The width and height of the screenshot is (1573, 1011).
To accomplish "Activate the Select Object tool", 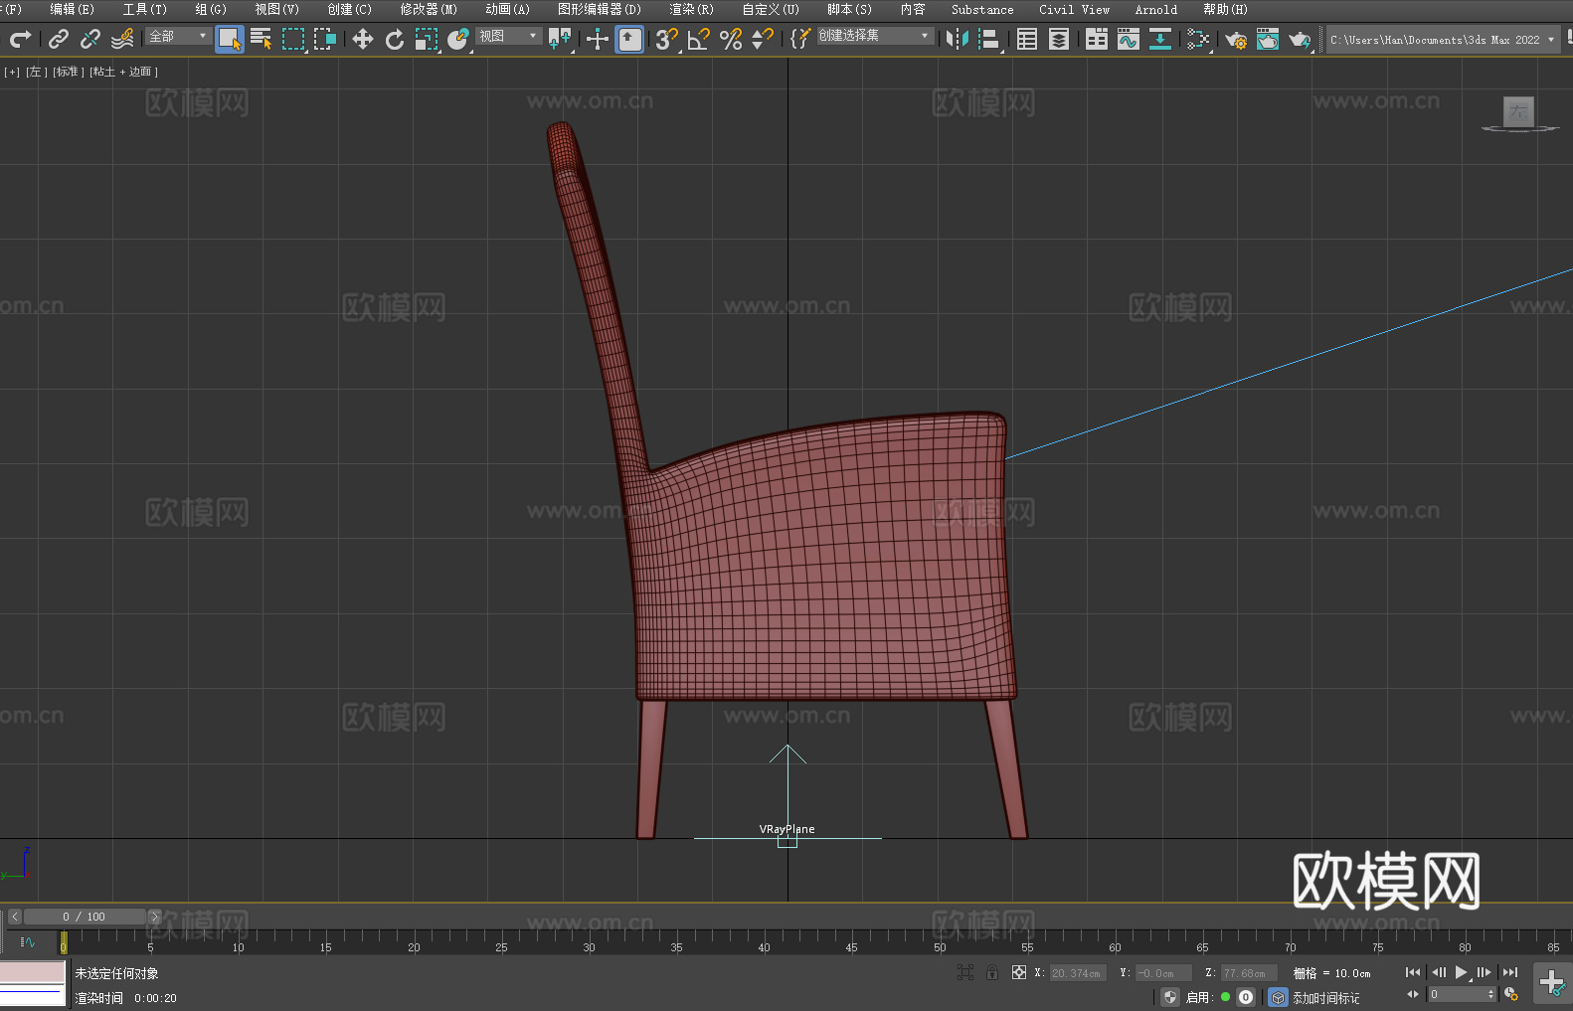I will coord(230,39).
